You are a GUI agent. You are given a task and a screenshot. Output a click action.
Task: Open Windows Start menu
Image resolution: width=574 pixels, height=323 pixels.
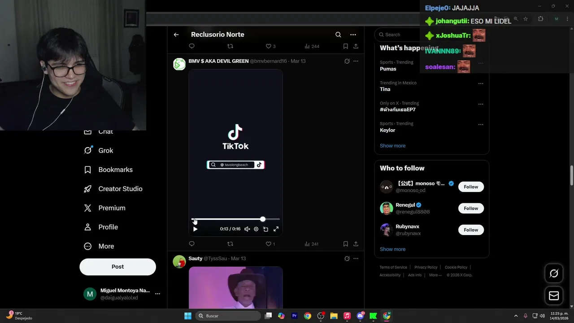click(188, 316)
